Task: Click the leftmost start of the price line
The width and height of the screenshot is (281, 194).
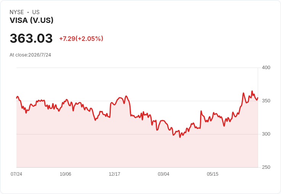Action: tap(17, 98)
